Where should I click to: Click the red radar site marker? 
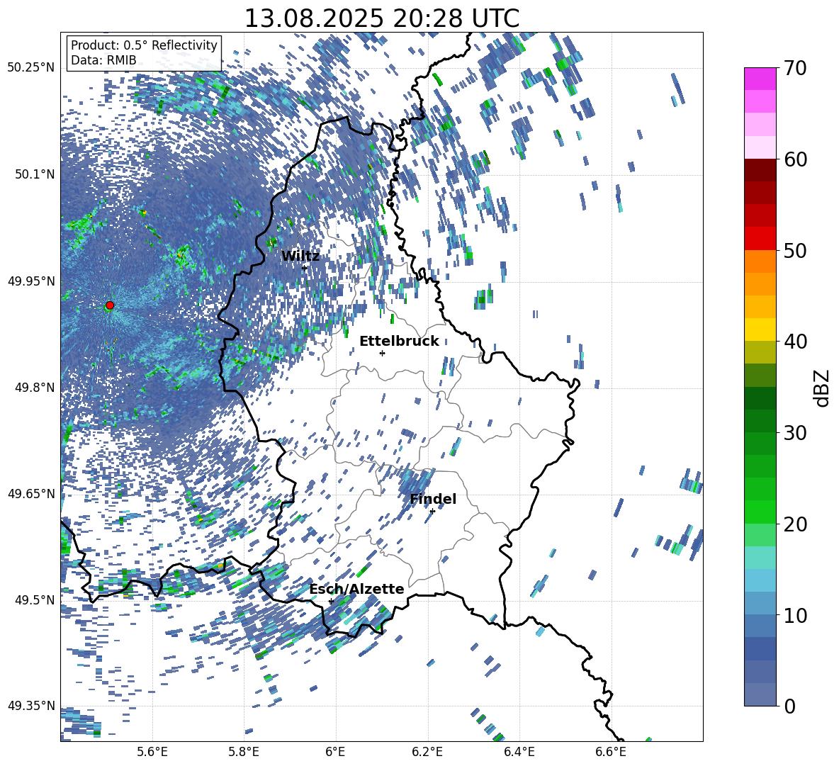[110, 305]
